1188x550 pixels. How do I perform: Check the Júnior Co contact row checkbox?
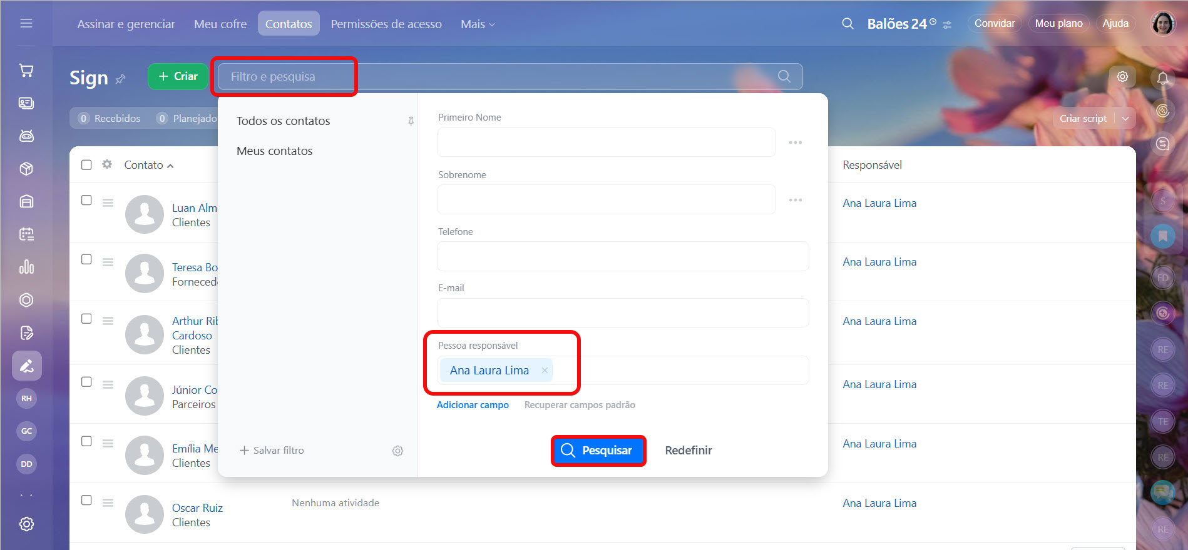86,382
